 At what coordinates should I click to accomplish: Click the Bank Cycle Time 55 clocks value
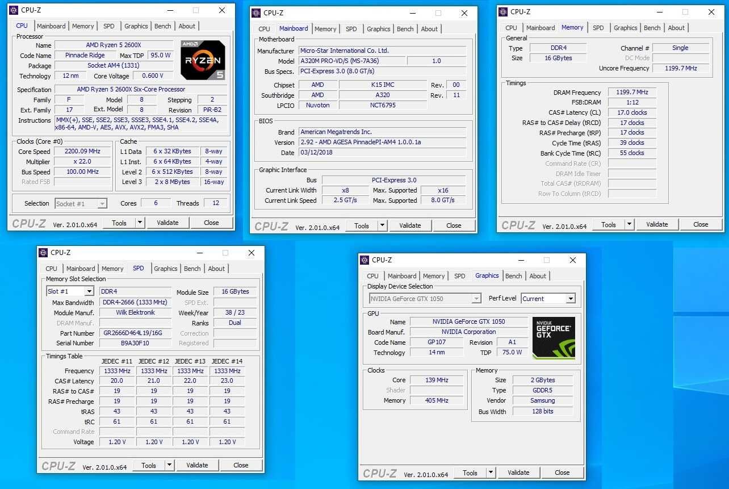632,153
